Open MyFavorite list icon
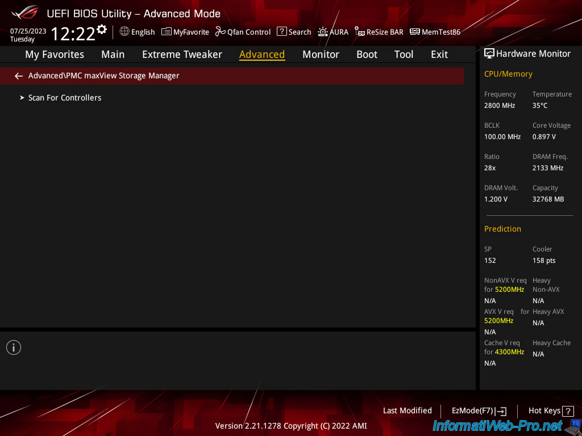The height and width of the screenshot is (436, 582). point(167,32)
